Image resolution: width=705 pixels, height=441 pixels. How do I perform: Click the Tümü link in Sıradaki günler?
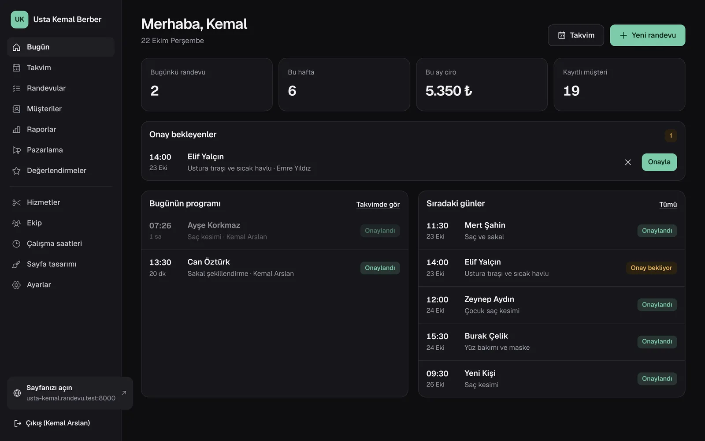(668, 204)
